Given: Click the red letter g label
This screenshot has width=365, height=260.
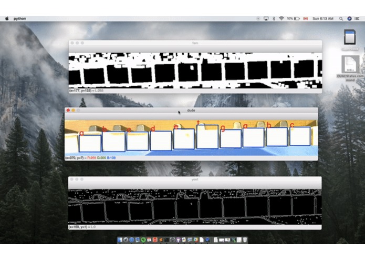Looking at the screenshot, I should click(223, 128).
